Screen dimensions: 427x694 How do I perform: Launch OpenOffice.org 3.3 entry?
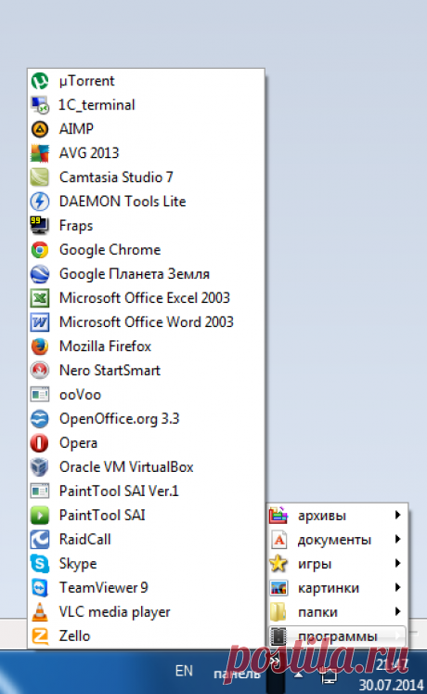(146, 419)
